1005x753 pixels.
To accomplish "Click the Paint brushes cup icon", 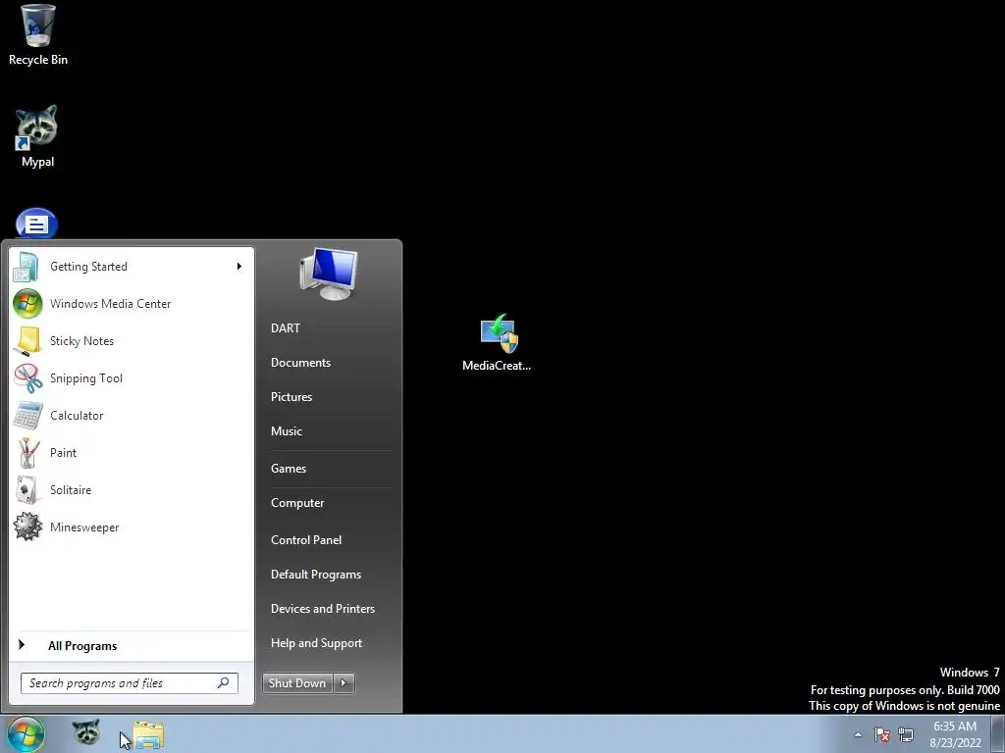I will (x=27, y=453).
